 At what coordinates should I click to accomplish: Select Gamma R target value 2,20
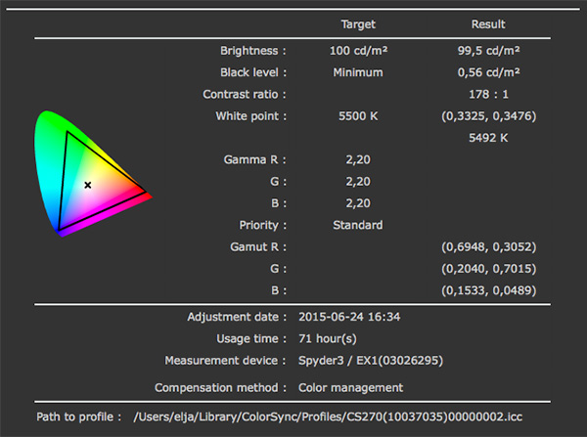point(358,159)
